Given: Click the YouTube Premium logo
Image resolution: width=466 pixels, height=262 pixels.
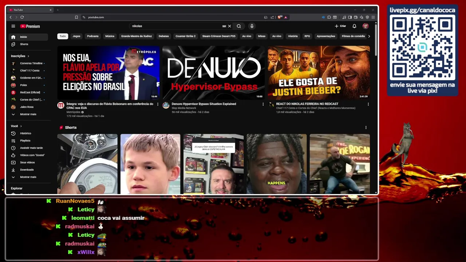Looking at the screenshot, I should tap(30, 26).
